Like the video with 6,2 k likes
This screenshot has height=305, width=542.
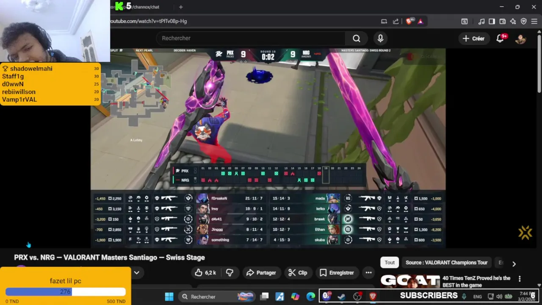pos(205,273)
